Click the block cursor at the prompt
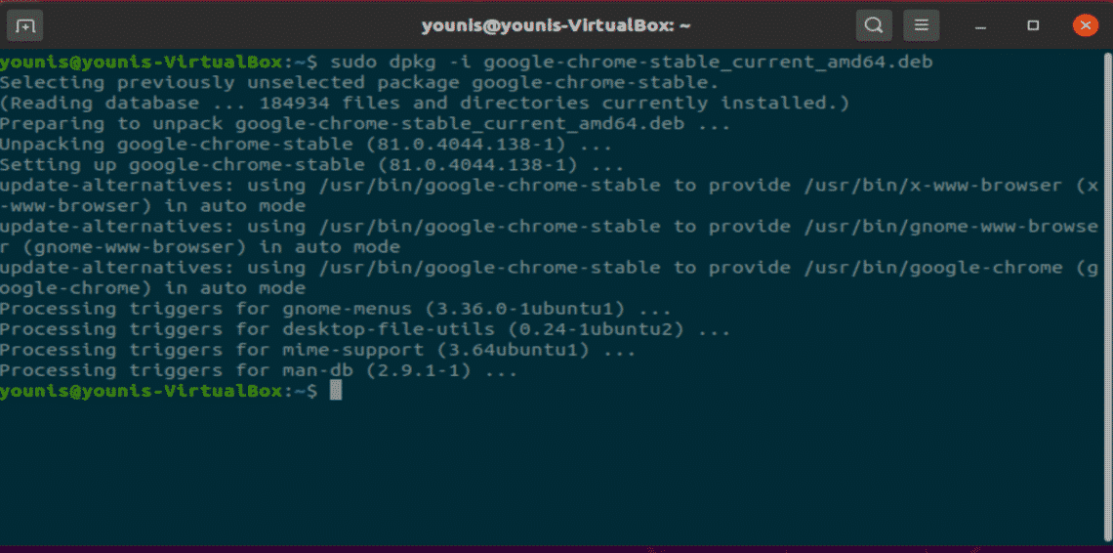Viewport: 1113px width, 553px height. tap(336, 391)
